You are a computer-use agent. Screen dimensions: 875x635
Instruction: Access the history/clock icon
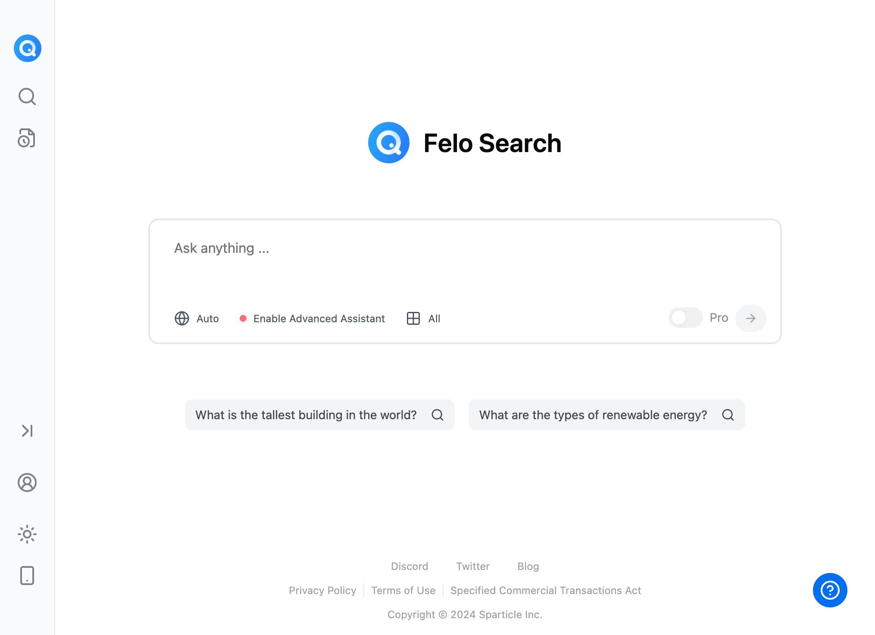pos(27,139)
